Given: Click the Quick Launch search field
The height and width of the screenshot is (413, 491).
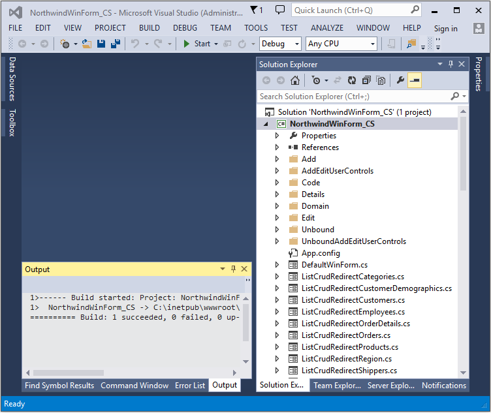Looking at the screenshot, I should [356, 10].
